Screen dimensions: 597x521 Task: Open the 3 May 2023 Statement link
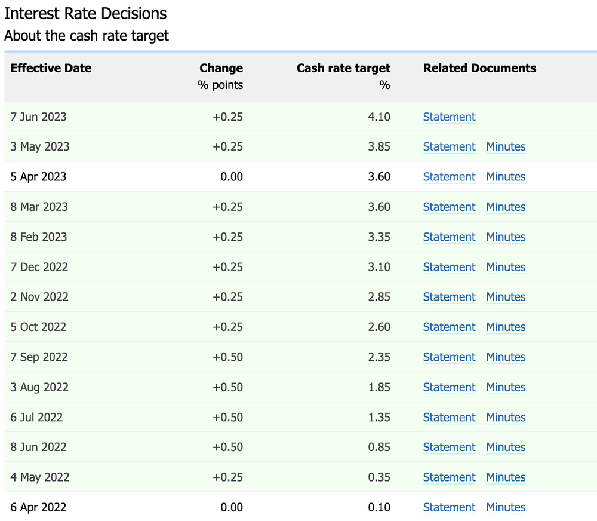[x=450, y=147]
